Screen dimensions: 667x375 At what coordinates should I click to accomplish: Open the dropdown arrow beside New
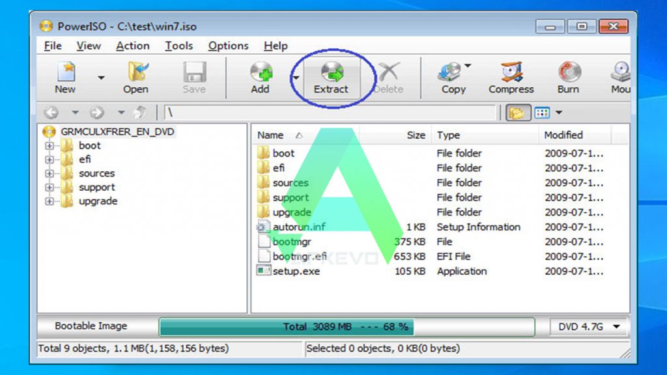coord(101,77)
